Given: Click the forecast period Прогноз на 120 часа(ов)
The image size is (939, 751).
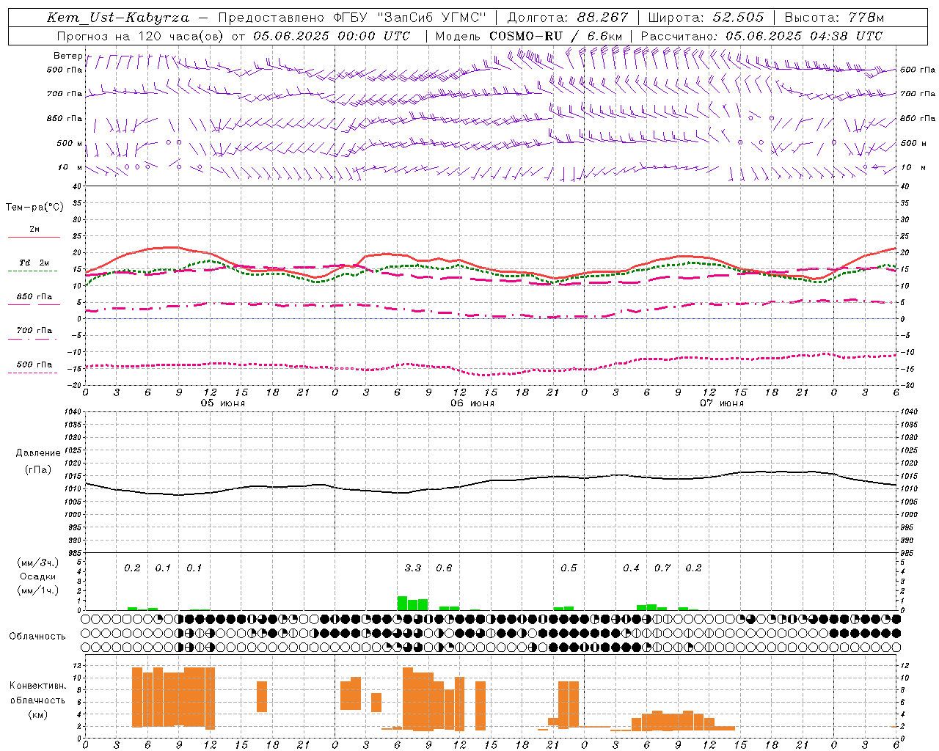Looking at the screenshot, I should click(x=141, y=36).
